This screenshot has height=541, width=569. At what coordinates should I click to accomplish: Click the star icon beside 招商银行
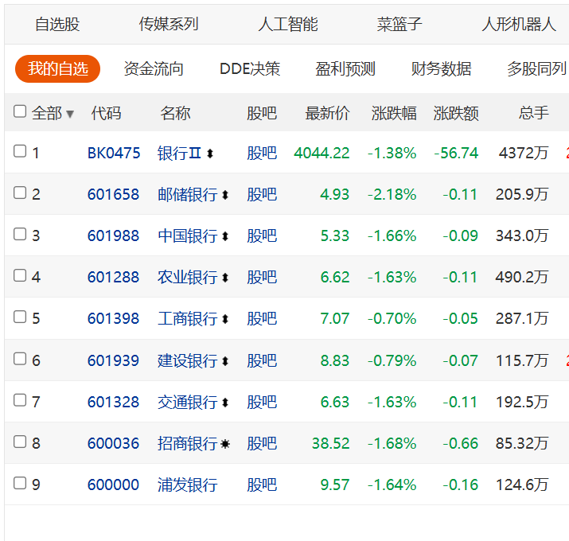225,444
